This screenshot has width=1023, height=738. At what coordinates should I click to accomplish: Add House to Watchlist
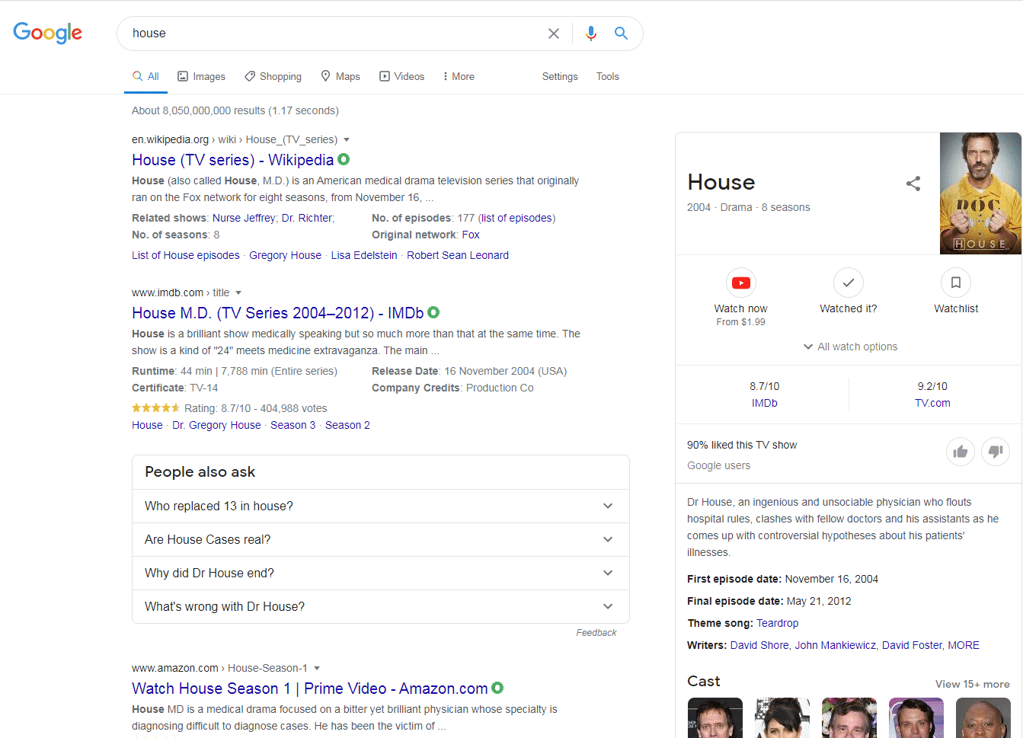pyautogui.click(x=955, y=283)
